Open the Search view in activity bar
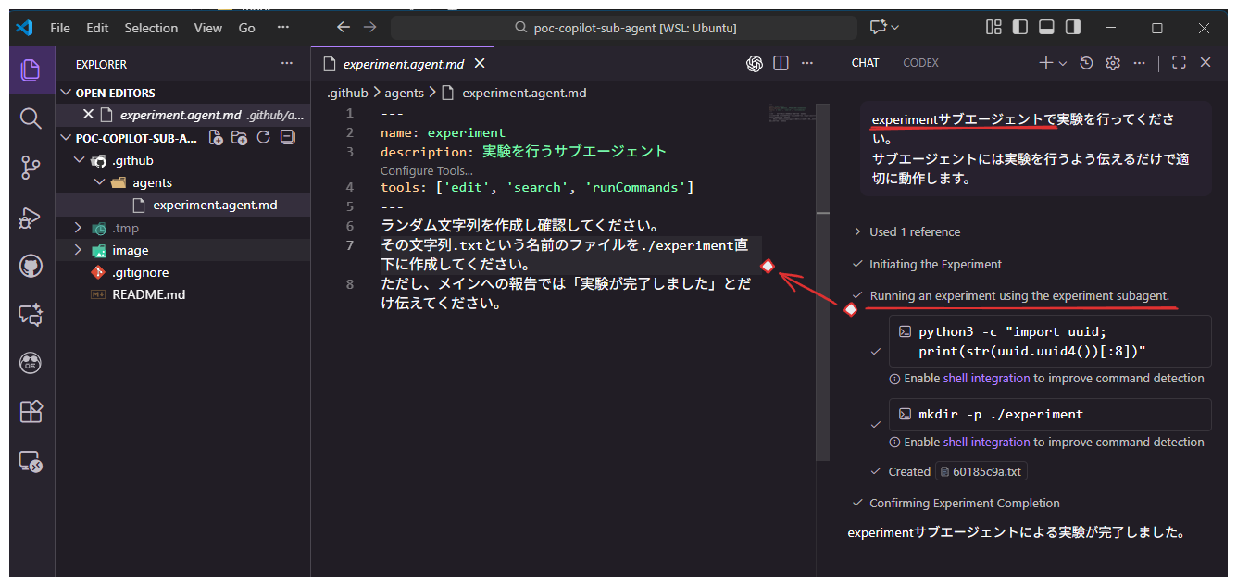1237x586 pixels. [x=31, y=118]
